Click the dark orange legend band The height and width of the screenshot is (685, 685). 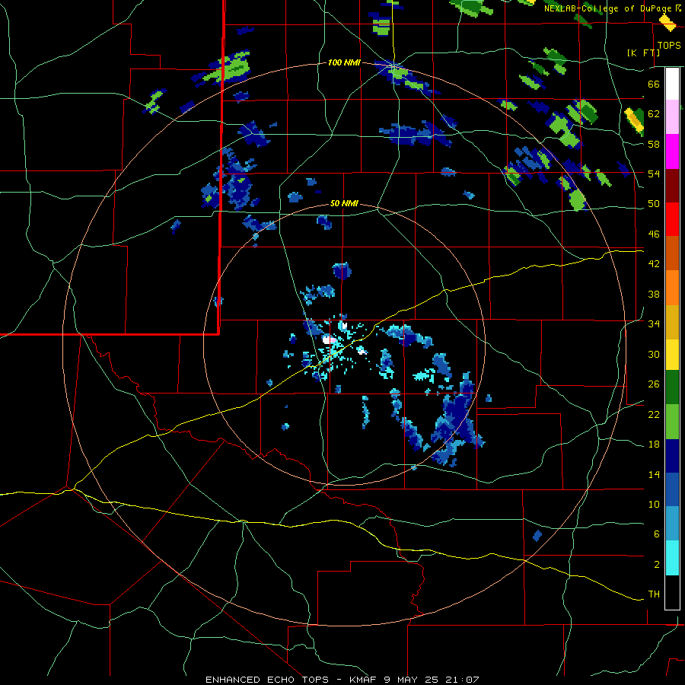pyautogui.click(x=672, y=253)
